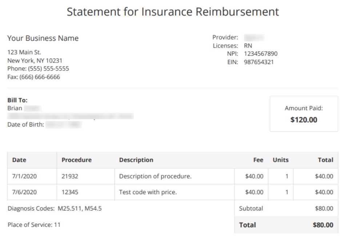This screenshot has height=237, width=340.
Task: Click the Your Business Name heading
Action: 43,38
